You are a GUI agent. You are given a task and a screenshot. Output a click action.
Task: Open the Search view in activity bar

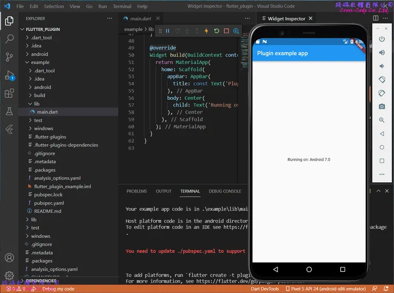tap(9, 39)
